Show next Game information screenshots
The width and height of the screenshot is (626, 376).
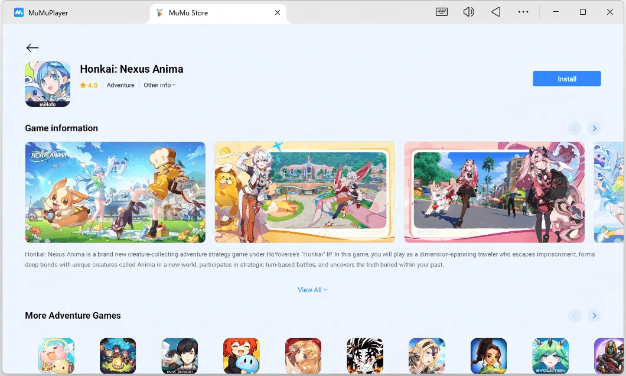point(594,128)
